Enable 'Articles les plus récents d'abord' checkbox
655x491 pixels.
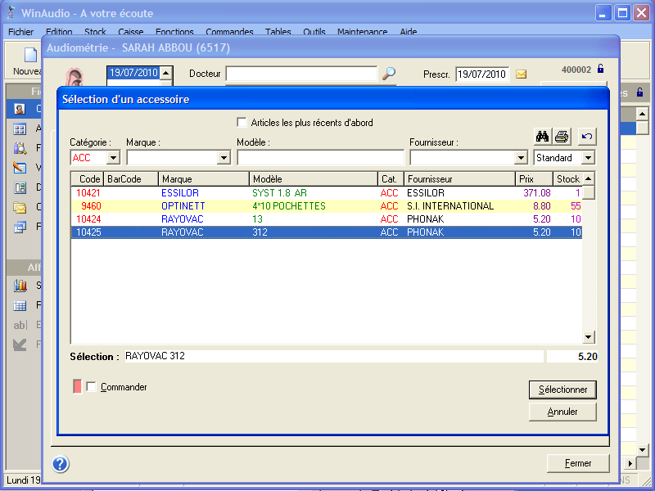coord(242,123)
